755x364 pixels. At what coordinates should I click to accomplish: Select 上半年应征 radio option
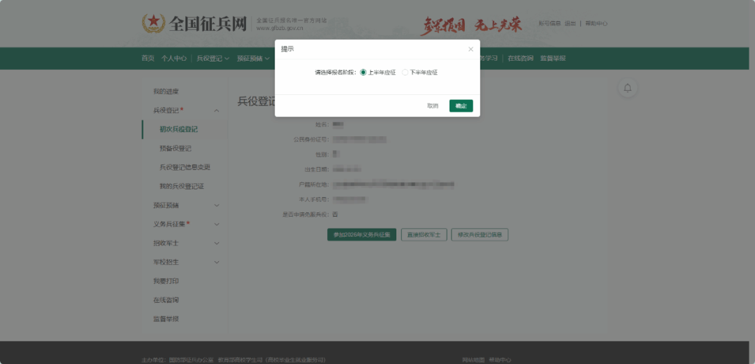pyautogui.click(x=364, y=73)
